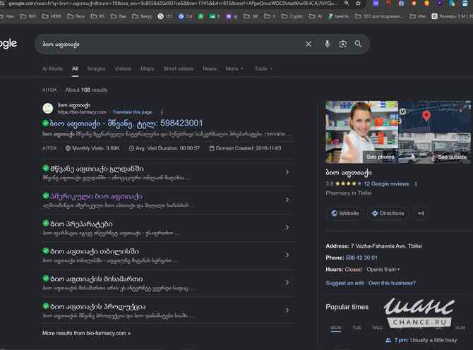Switch to AI Mode tab
Image resolution: width=473 pixels, height=350 pixels.
coord(52,68)
